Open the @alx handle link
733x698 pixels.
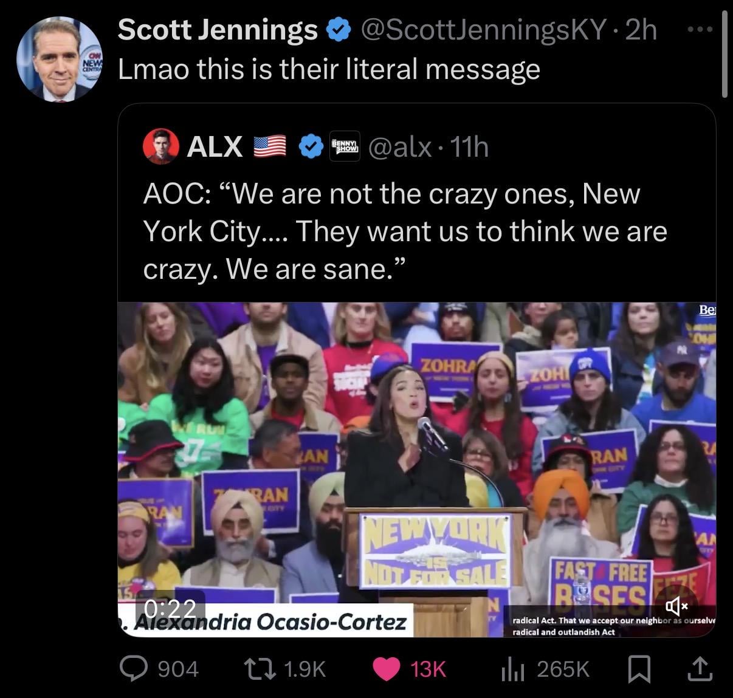click(401, 146)
